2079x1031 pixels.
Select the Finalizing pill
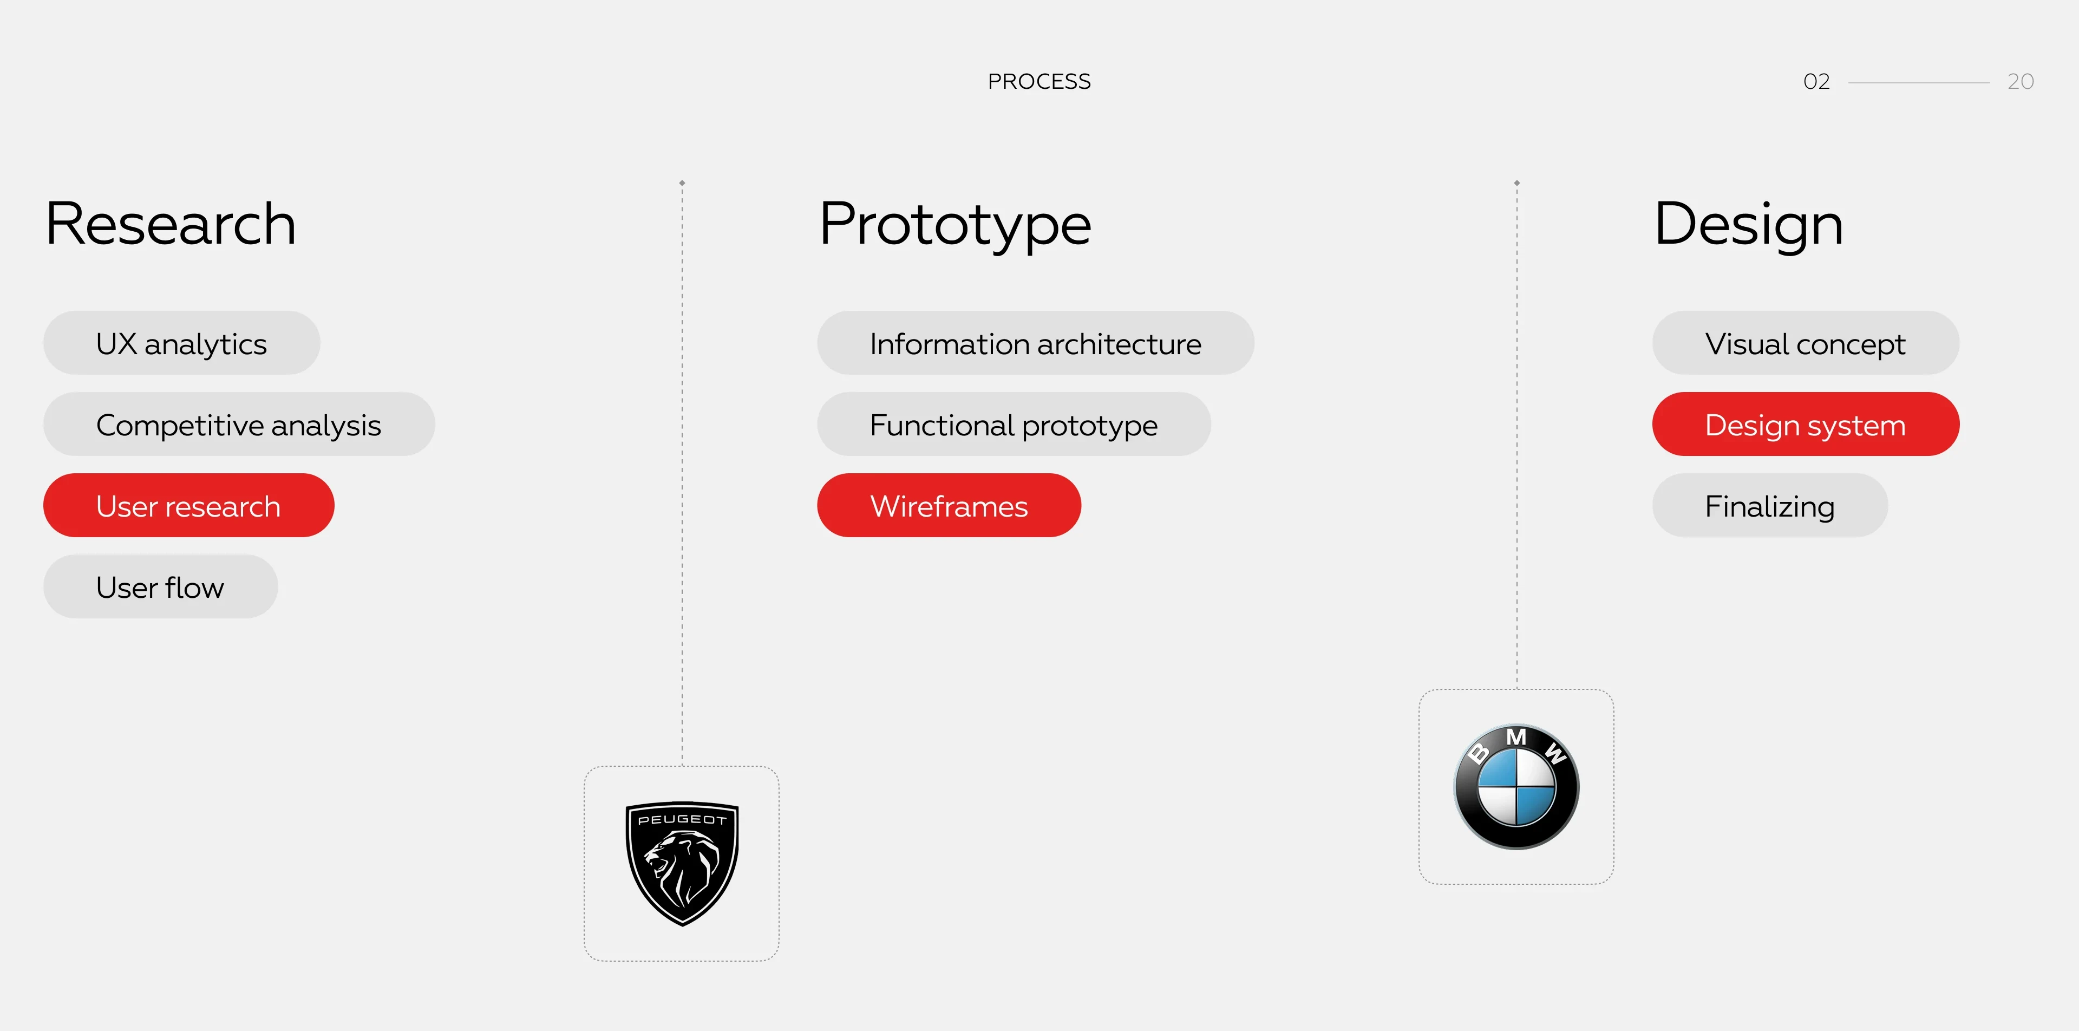click(x=1770, y=505)
